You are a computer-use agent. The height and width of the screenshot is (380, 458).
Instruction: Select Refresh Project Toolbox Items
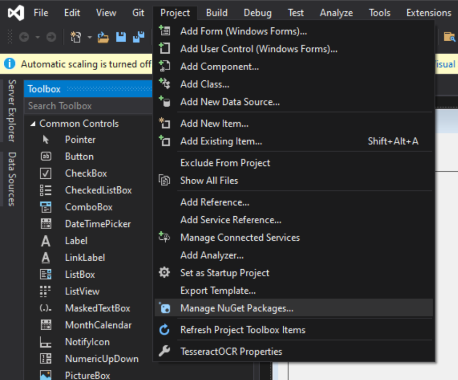pos(293,330)
